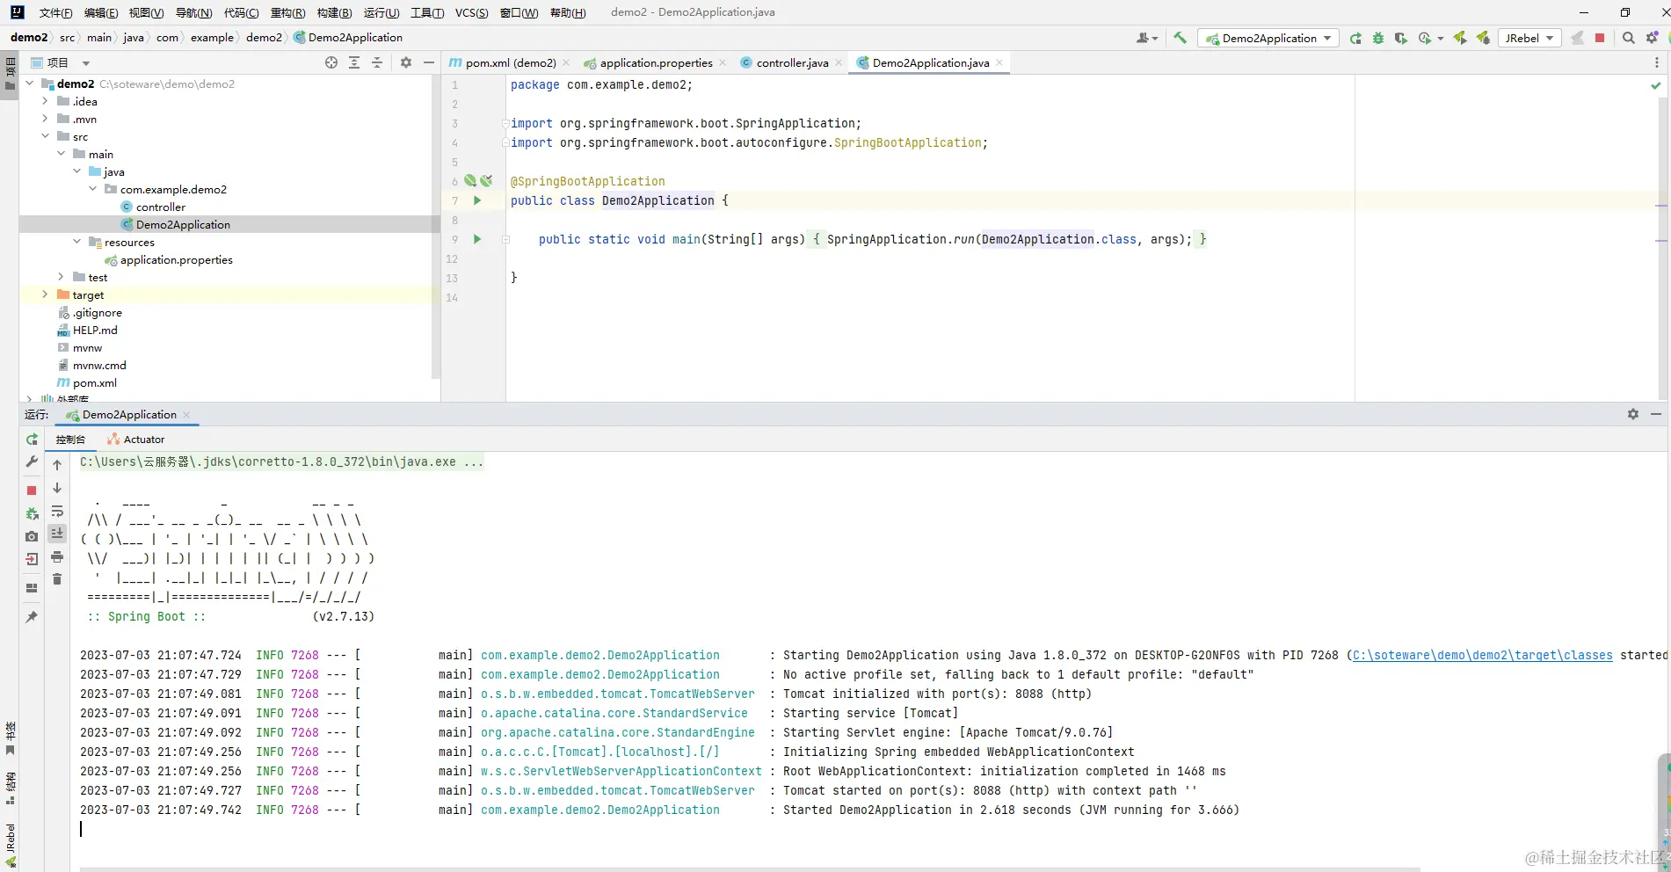Screen dimensions: 1671x872
Task: Click the profiler run icon in toolbar
Action: (1424, 38)
